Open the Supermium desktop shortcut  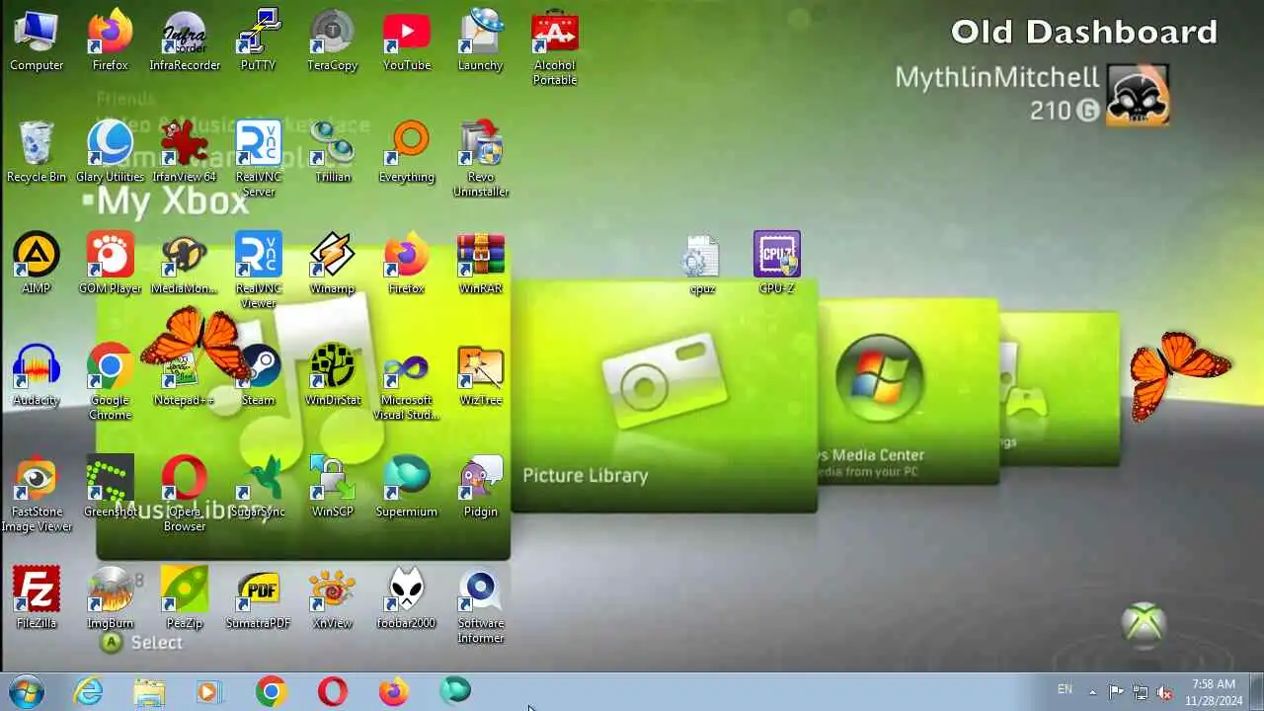407,487
